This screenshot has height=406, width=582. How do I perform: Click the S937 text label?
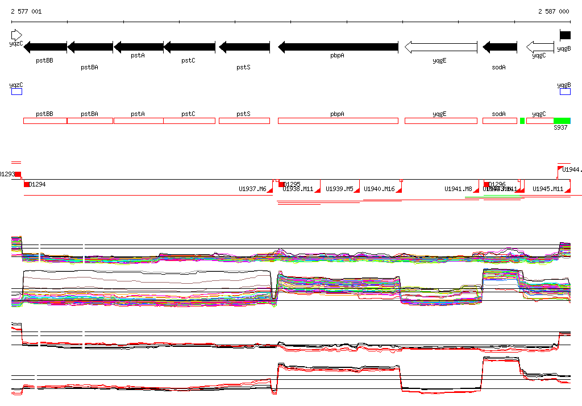click(x=560, y=127)
